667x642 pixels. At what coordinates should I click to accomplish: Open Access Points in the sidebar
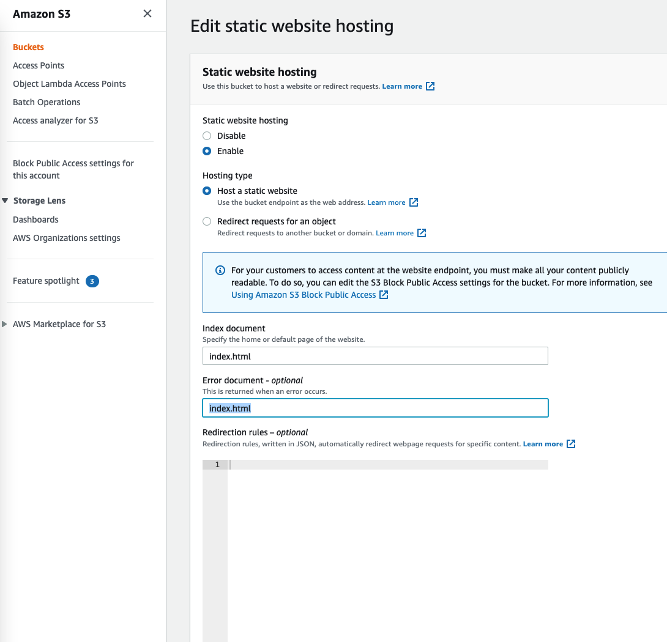39,65
